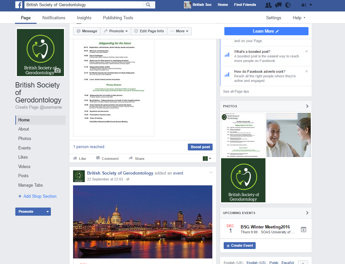Open the event post options chevron
Screen dimensions: 345x264
pyautogui.click(x=211, y=173)
